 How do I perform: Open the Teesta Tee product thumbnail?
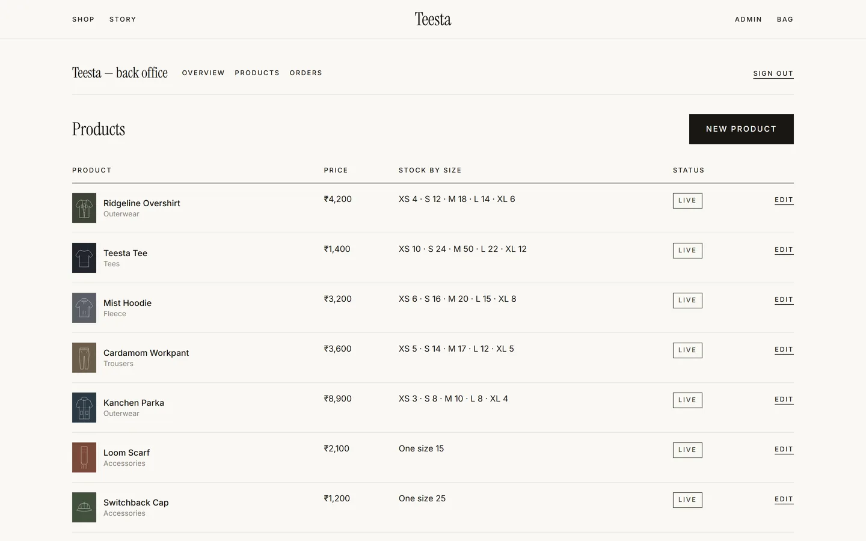point(84,258)
